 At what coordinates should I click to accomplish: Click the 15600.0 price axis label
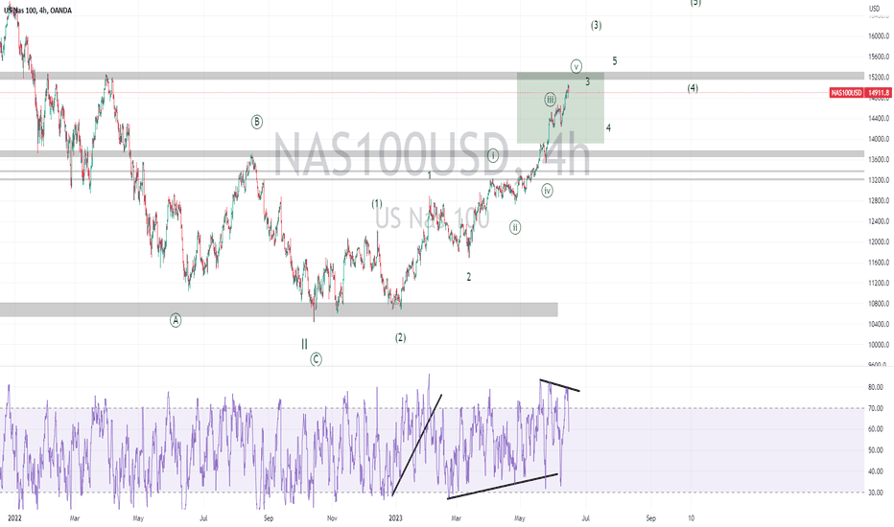click(x=879, y=57)
